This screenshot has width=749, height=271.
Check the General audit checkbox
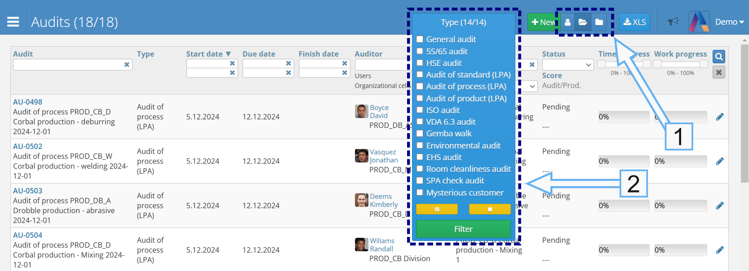pos(420,39)
